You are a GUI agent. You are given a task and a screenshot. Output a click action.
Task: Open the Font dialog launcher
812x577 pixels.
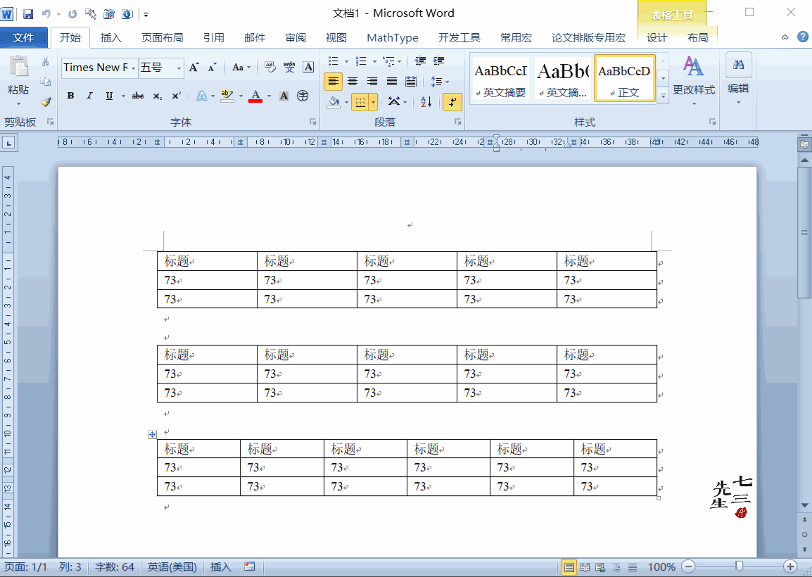click(x=313, y=122)
